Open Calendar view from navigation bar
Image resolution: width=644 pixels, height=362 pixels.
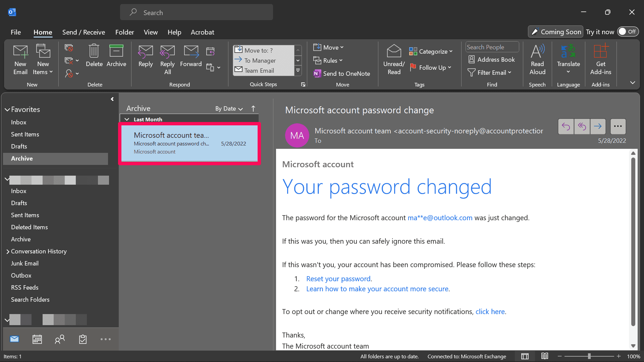click(x=37, y=339)
